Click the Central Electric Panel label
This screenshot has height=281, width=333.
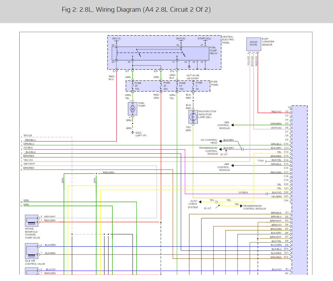point(228,39)
